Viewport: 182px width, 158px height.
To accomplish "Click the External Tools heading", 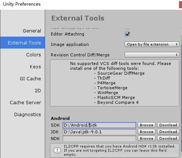I will [78, 18].
